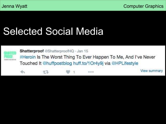
Task: Click the reply arrow icon under the tweet
Action: [x=23, y=72]
